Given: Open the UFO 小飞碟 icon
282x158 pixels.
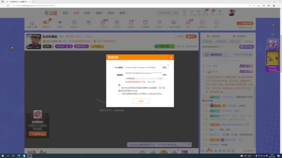Looking at the screenshot, I should click(x=174, y=22).
